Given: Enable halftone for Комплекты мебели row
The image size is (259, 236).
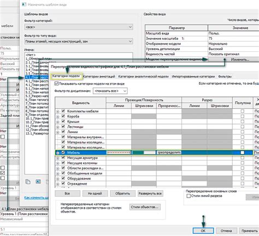Looking at the screenshot, I should (242, 111).
